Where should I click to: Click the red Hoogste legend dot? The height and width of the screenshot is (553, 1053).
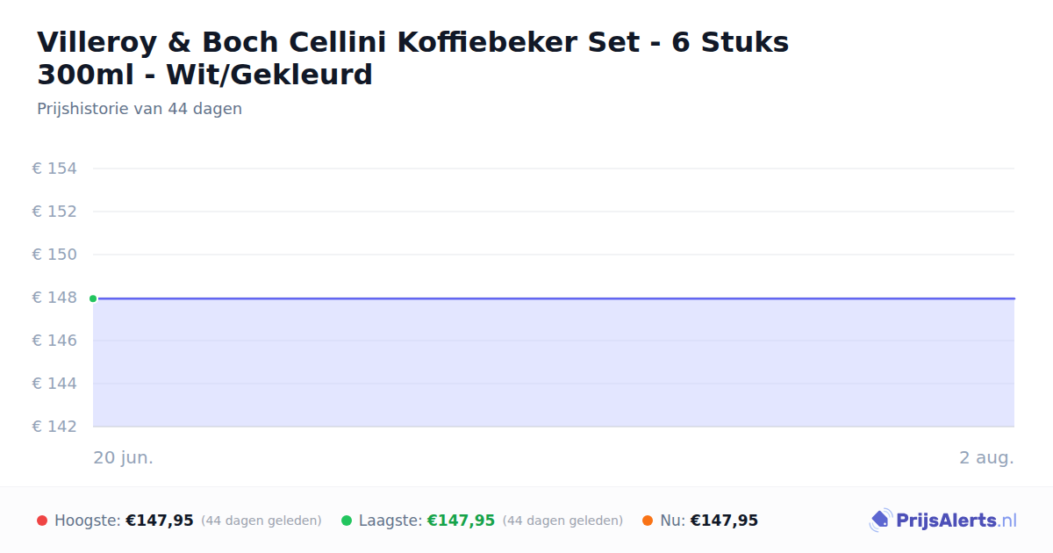[x=42, y=521]
